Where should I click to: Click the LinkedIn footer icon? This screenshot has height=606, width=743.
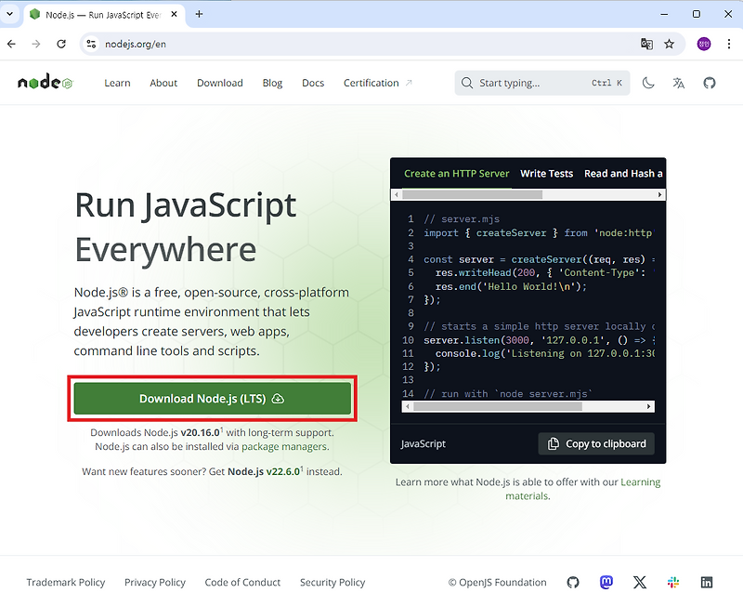(x=707, y=582)
